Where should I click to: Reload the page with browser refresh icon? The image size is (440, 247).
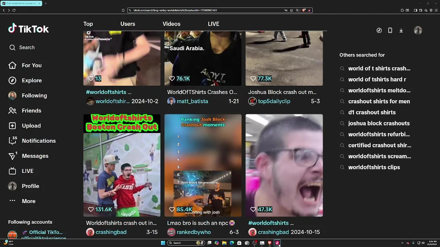point(14,10)
